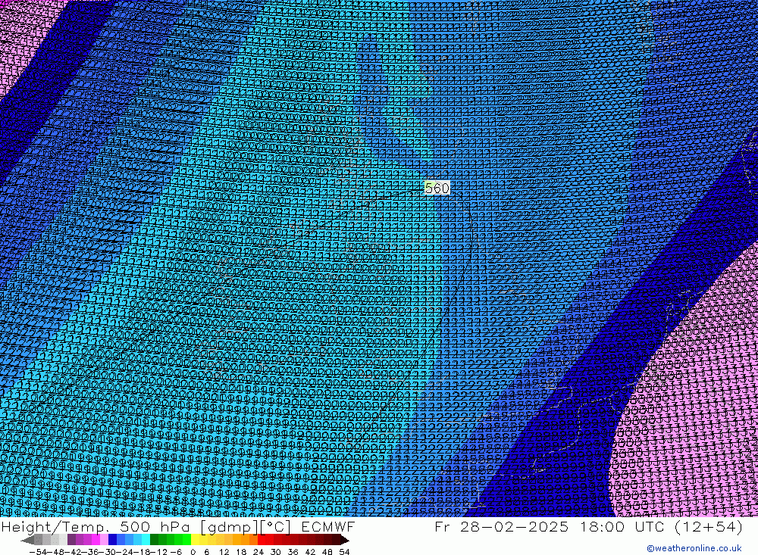
Task: Click the -54 legend scale value
Action: 39,552
